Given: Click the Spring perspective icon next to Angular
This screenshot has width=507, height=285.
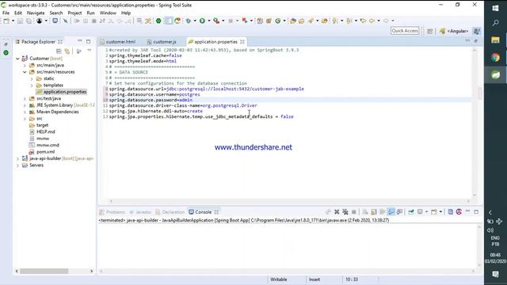Looking at the screenshot, I should 476,31.
